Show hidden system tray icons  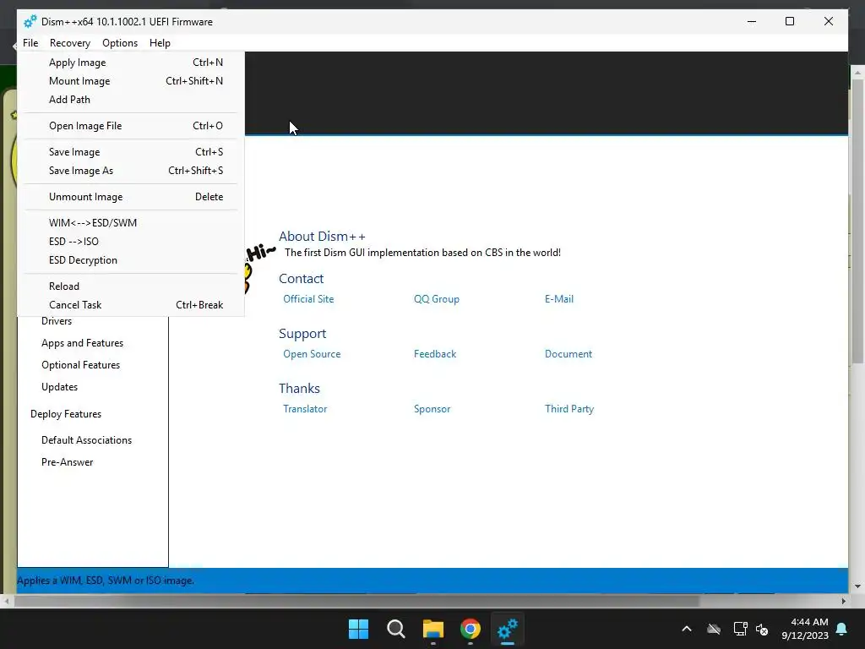click(687, 629)
